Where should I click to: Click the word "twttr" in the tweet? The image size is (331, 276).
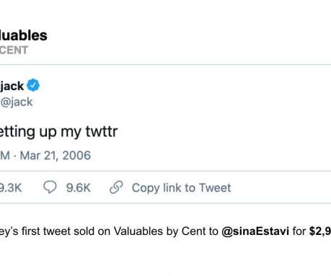point(102,131)
